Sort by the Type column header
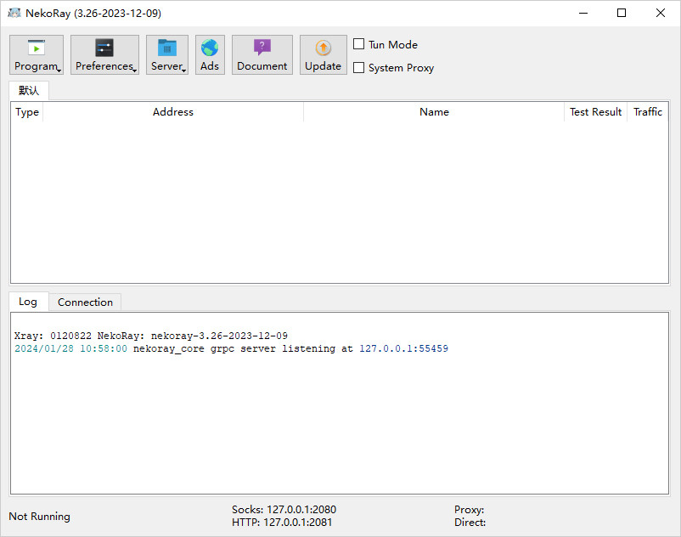Image resolution: width=681 pixels, height=537 pixels. coord(27,112)
